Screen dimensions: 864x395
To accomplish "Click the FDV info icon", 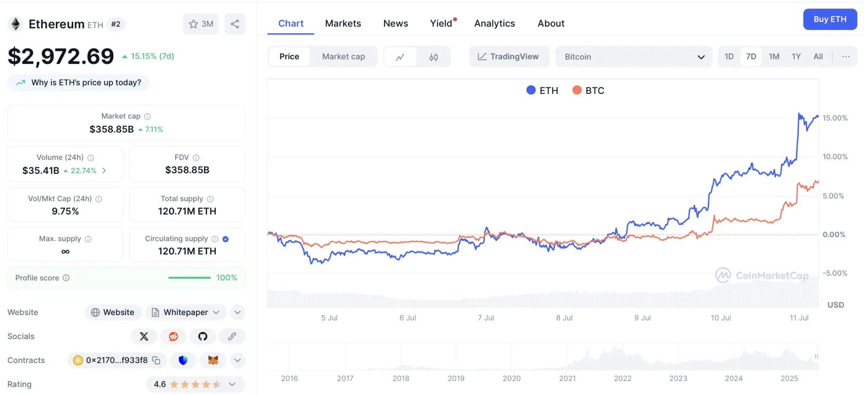I will [x=196, y=157].
